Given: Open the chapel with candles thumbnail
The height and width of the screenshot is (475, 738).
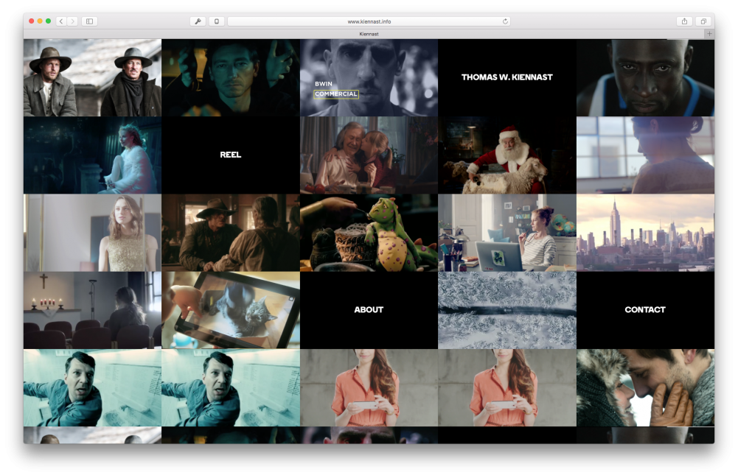Looking at the screenshot, I should click(x=92, y=310).
